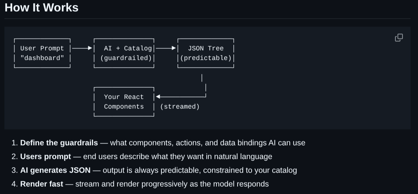Click the "JSON Tree" diagram box
The height and width of the screenshot is (194, 418).
206,48
